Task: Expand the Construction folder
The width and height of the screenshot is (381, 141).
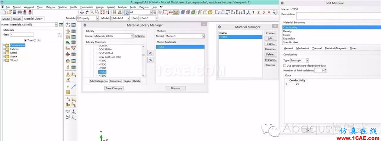Action: pyautogui.click(x=4, y=45)
